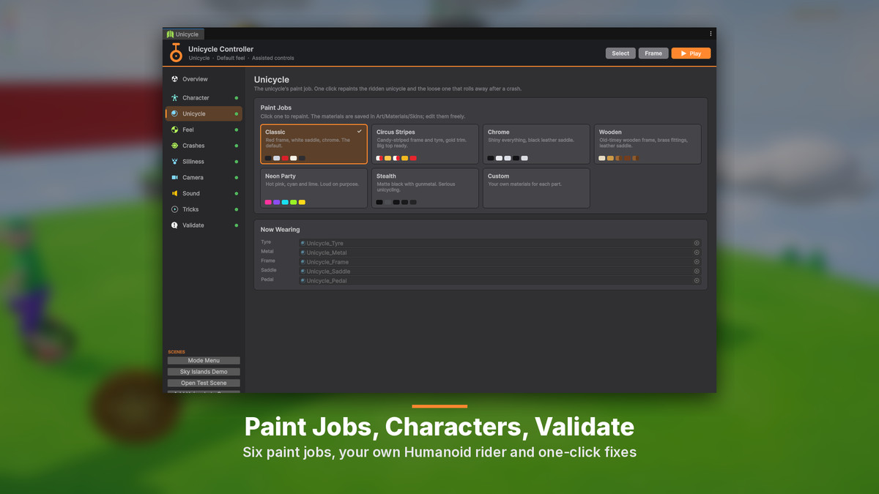This screenshot has width=879, height=494.
Task: Click the Unicycle_Tyre material field
Action: click(500, 243)
